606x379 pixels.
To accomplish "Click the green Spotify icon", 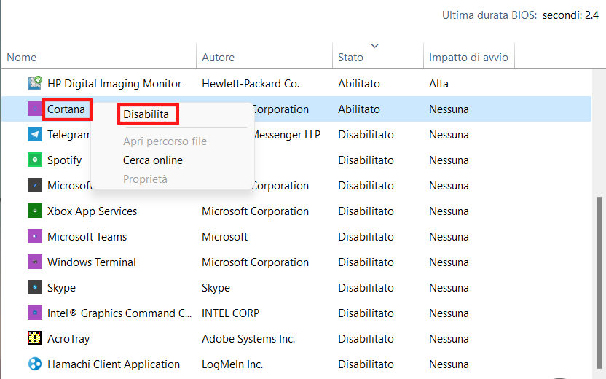I will pyautogui.click(x=35, y=160).
